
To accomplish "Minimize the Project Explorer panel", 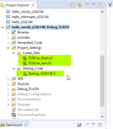I will tap(93, 4).
